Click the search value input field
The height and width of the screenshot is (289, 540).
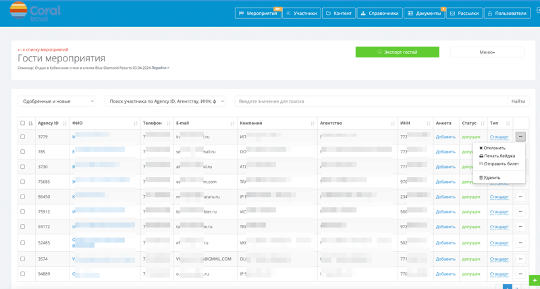point(371,101)
